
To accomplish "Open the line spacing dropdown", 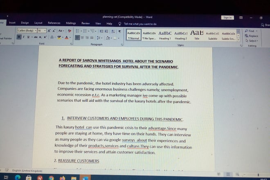I will pos(99,38).
